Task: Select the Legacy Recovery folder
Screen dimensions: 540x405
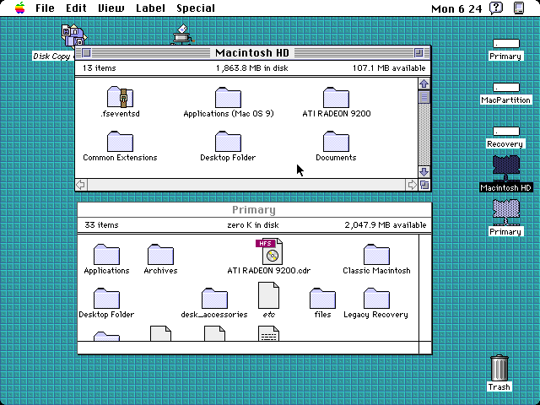Action: click(376, 299)
